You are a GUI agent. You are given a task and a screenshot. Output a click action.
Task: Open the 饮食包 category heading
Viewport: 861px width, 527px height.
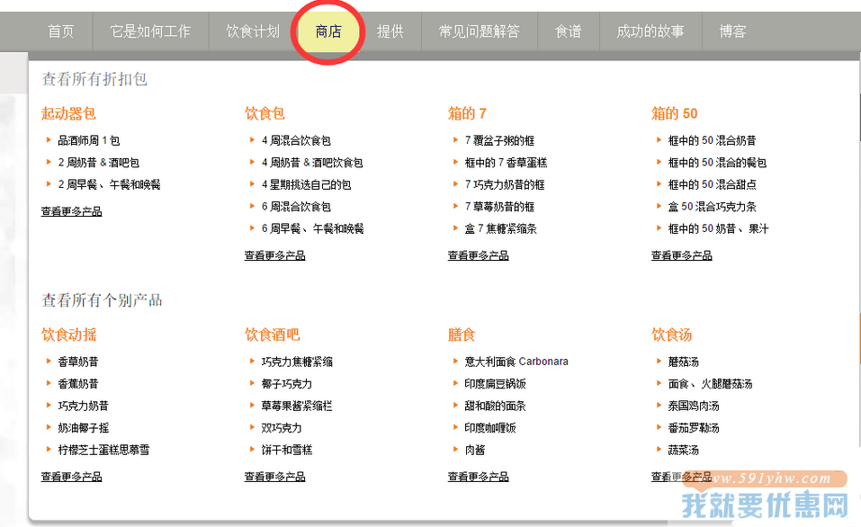265,113
